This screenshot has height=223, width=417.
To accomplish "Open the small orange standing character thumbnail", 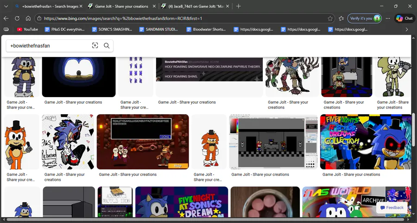I will (209, 142).
